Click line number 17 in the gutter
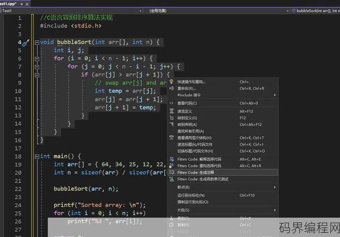The width and height of the screenshot is (340, 237). pos(18,148)
